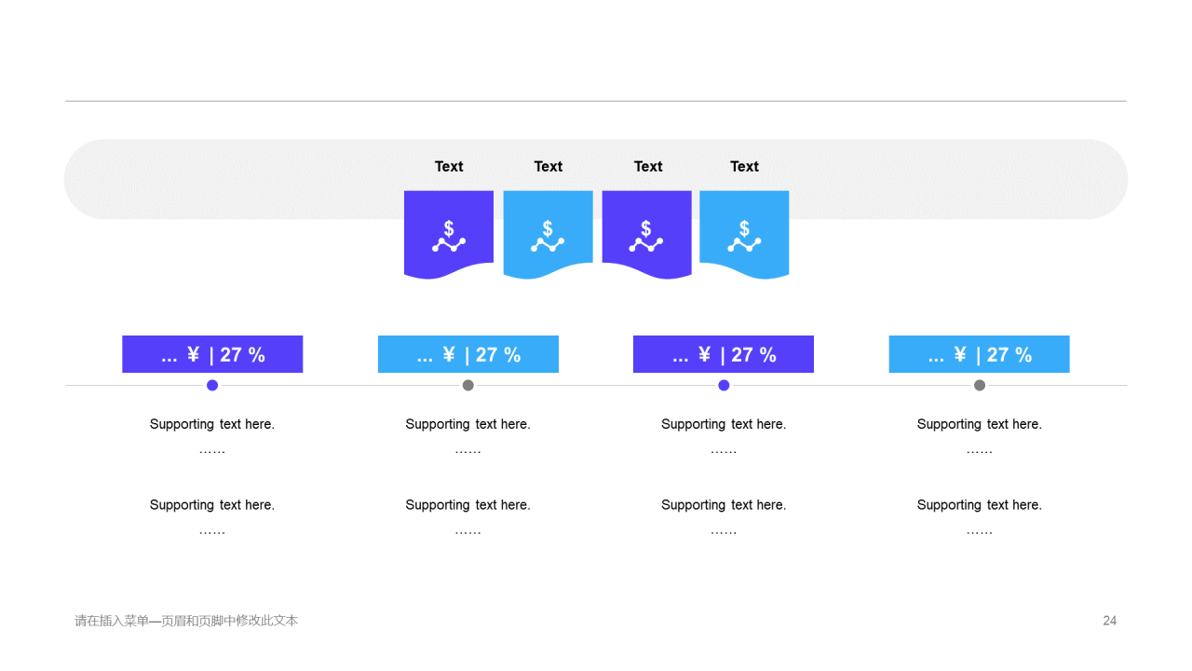
Task: Select the rightmost blue "¥ | 27 %" banner
Action: [980, 354]
